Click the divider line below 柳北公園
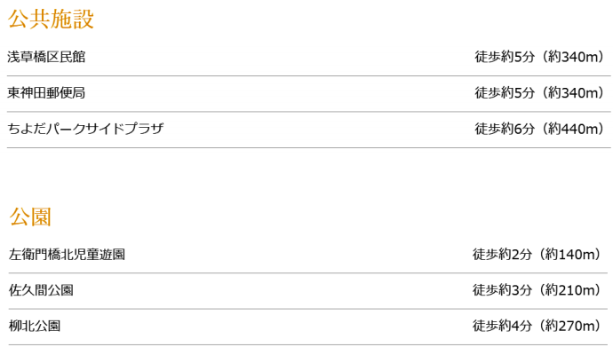This screenshot has height=355, width=613. [x=308, y=345]
